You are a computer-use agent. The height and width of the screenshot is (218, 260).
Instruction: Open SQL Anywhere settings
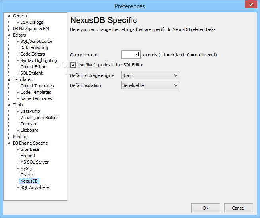[x=35, y=187]
